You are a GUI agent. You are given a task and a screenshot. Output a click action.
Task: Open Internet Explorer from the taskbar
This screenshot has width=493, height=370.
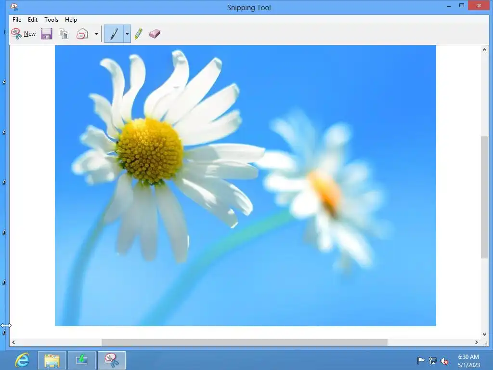click(x=22, y=360)
